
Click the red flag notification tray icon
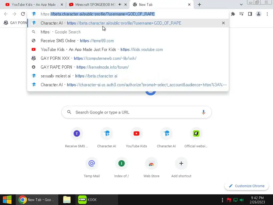229,200
